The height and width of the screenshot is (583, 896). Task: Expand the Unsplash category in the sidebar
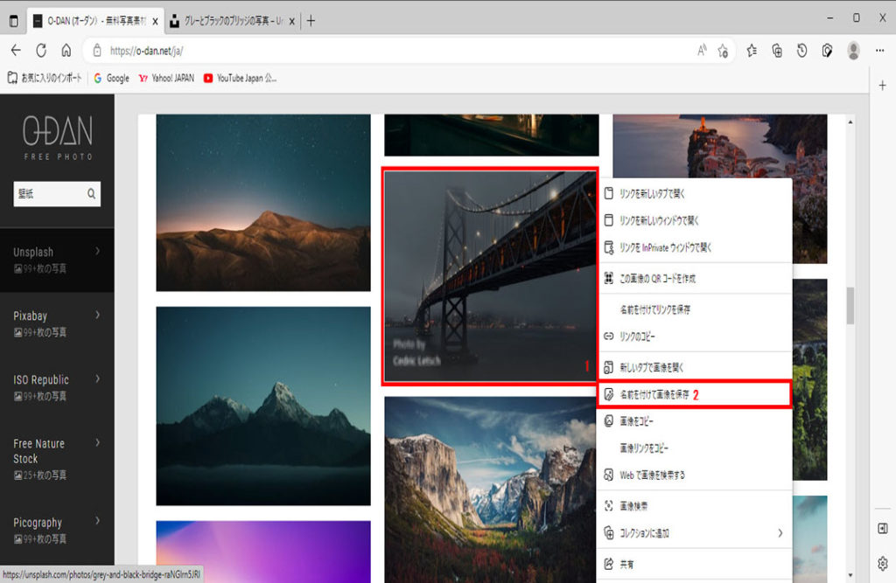click(x=97, y=252)
